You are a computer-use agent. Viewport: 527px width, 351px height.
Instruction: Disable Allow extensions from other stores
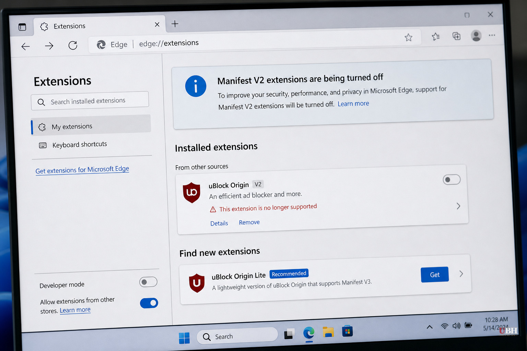pyautogui.click(x=149, y=303)
